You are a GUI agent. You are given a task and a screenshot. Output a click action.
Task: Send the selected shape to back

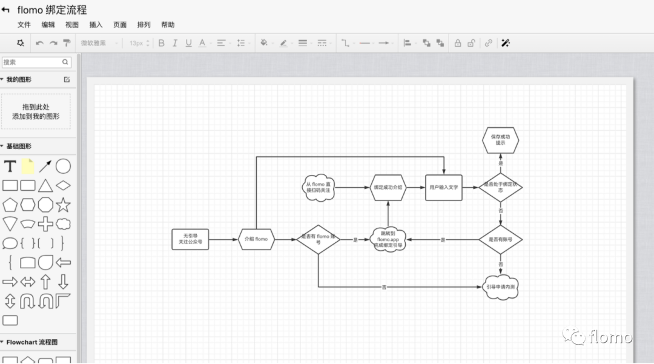[x=440, y=43]
